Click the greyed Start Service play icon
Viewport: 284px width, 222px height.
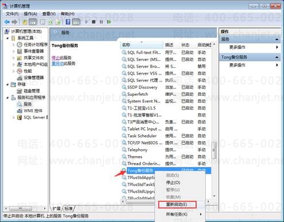[x=86, y=22]
